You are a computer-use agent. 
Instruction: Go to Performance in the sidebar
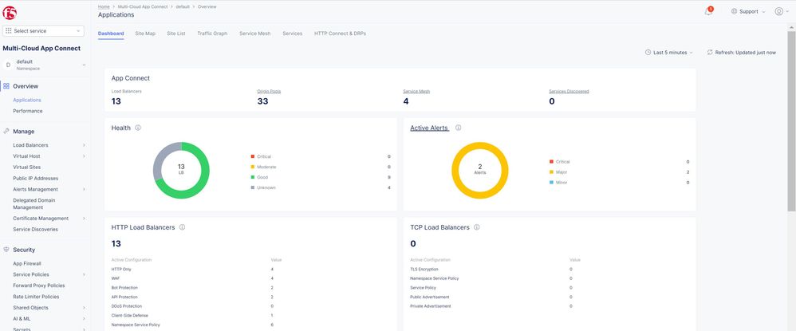point(28,111)
